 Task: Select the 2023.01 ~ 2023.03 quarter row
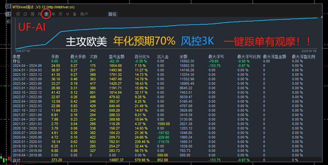(167, 88)
